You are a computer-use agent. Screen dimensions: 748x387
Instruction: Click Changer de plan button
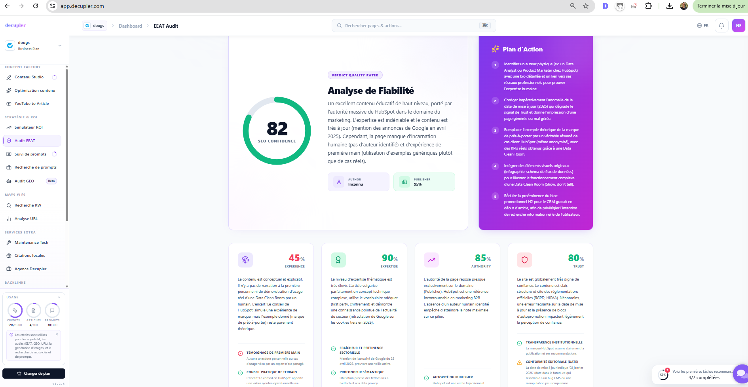click(34, 374)
